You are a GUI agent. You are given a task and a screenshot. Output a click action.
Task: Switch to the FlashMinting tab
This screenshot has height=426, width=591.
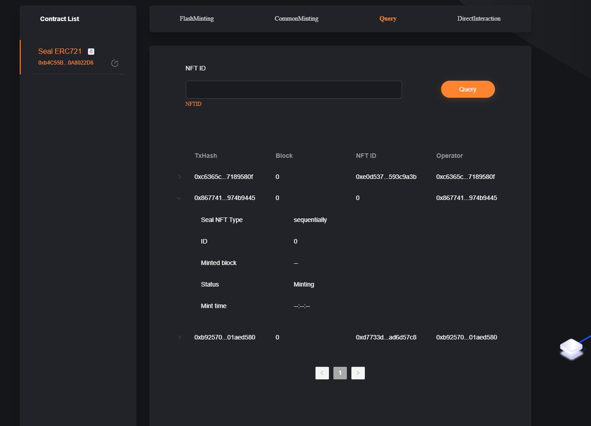click(x=197, y=19)
